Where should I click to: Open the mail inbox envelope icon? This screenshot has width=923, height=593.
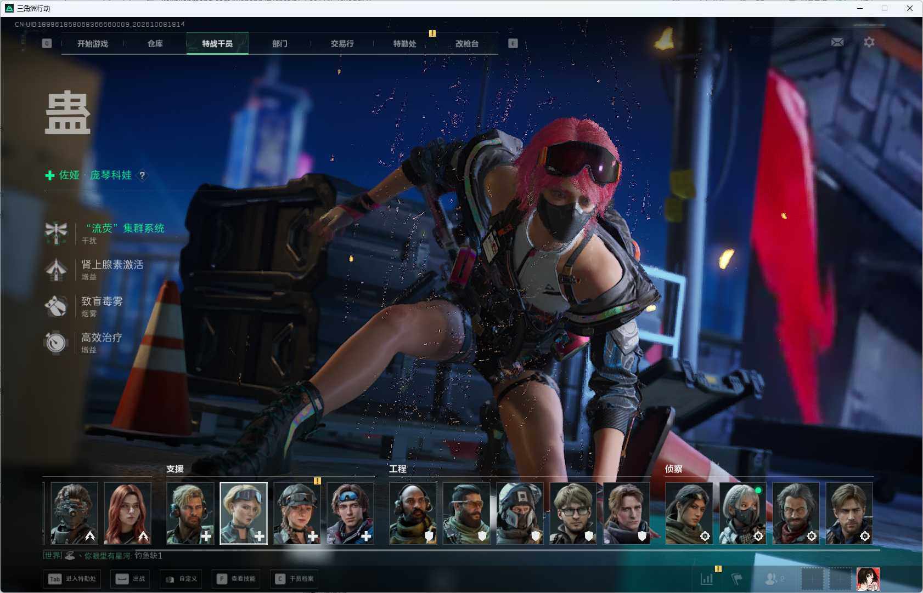[x=837, y=42]
